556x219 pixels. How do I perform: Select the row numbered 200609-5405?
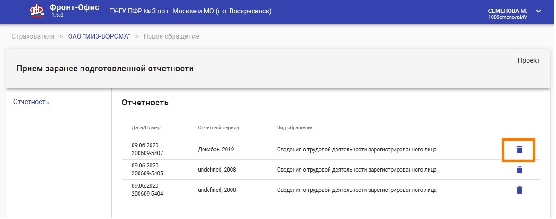tap(330, 170)
